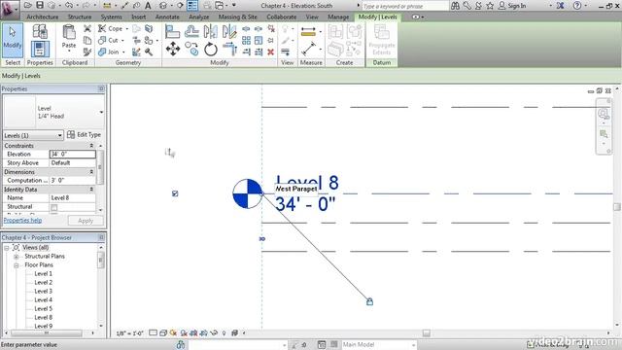This screenshot has width=622, height=350.
Task: Toggle Reveal Hidden Elements bulb icon
Action: click(x=225, y=332)
